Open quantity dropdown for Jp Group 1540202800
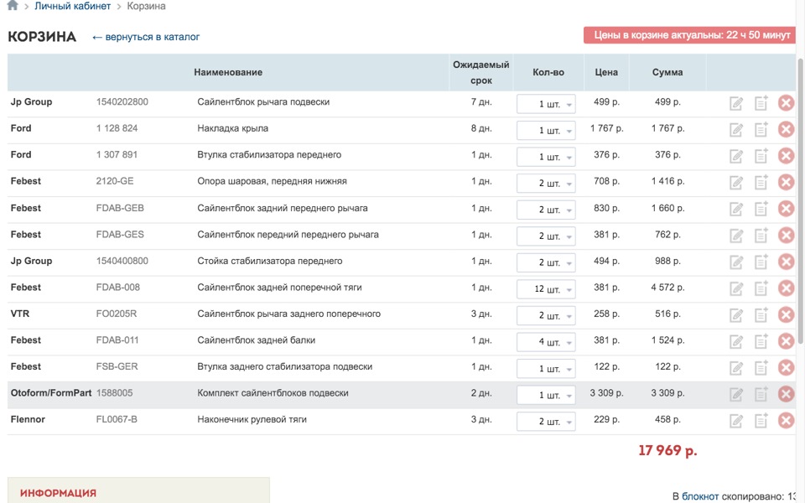 pyautogui.click(x=546, y=104)
